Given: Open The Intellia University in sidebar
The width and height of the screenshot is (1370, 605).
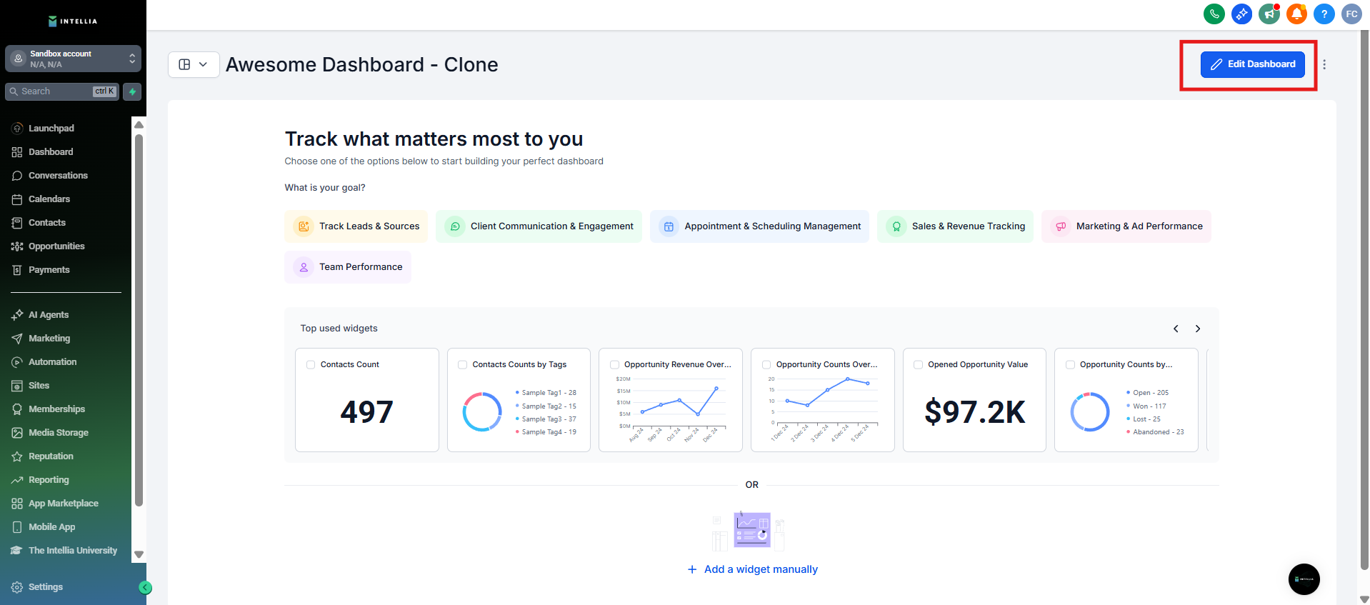Looking at the screenshot, I should click(73, 551).
